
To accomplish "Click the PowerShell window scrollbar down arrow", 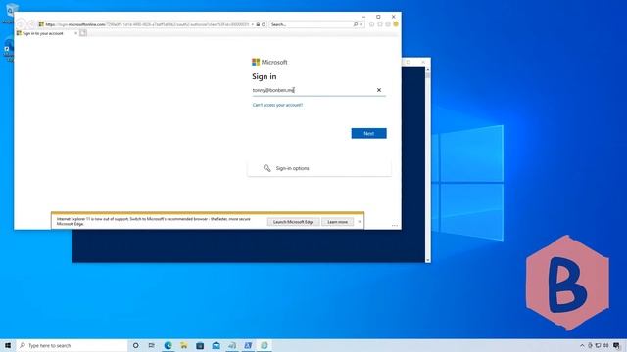I will [x=428, y=260].
